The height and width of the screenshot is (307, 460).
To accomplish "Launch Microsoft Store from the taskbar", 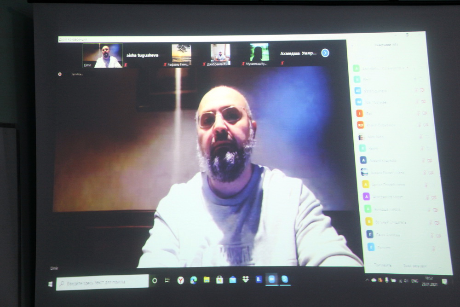I will 219,280.
